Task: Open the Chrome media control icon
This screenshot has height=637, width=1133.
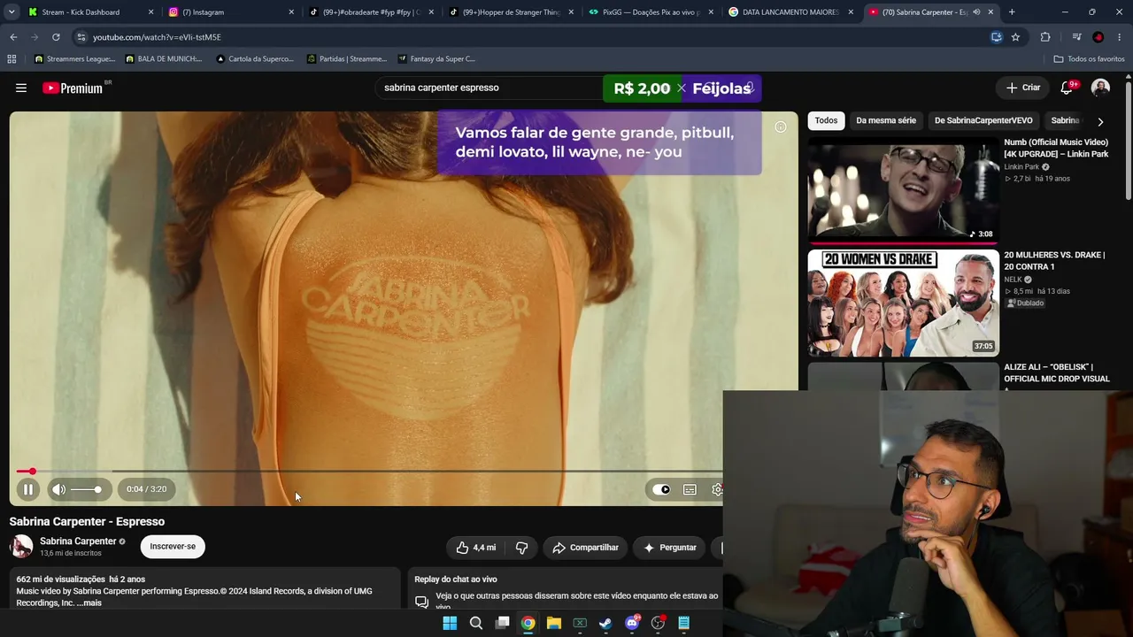Action: pos(1076,37)
